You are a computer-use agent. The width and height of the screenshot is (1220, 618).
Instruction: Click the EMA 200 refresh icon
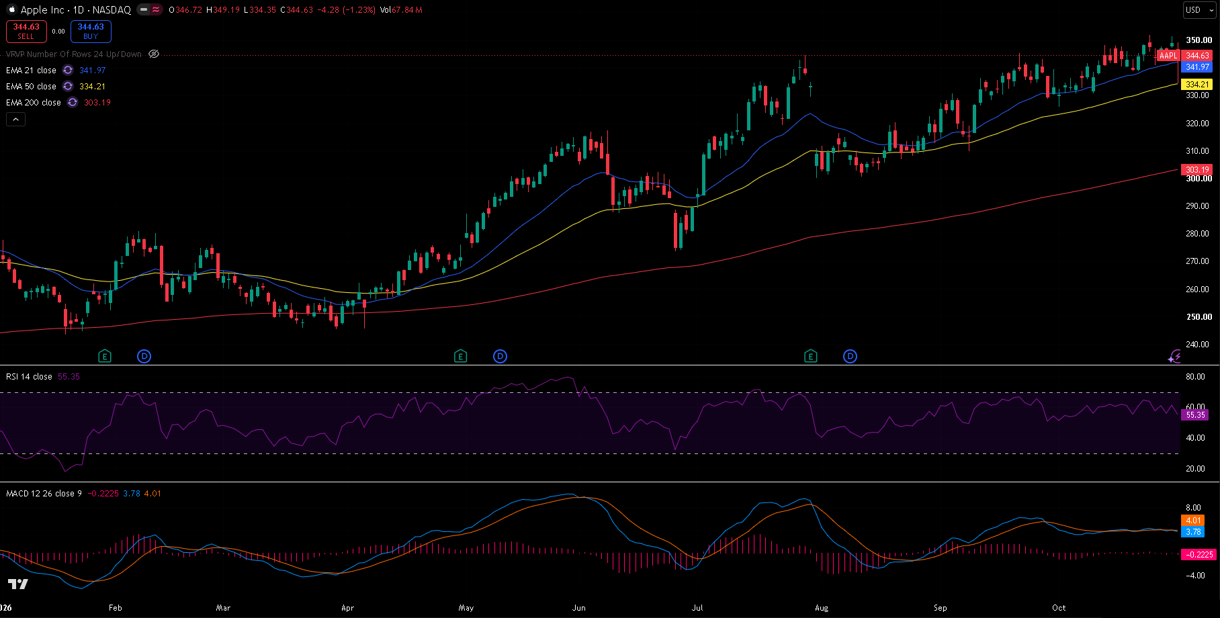tap(73, 102)
